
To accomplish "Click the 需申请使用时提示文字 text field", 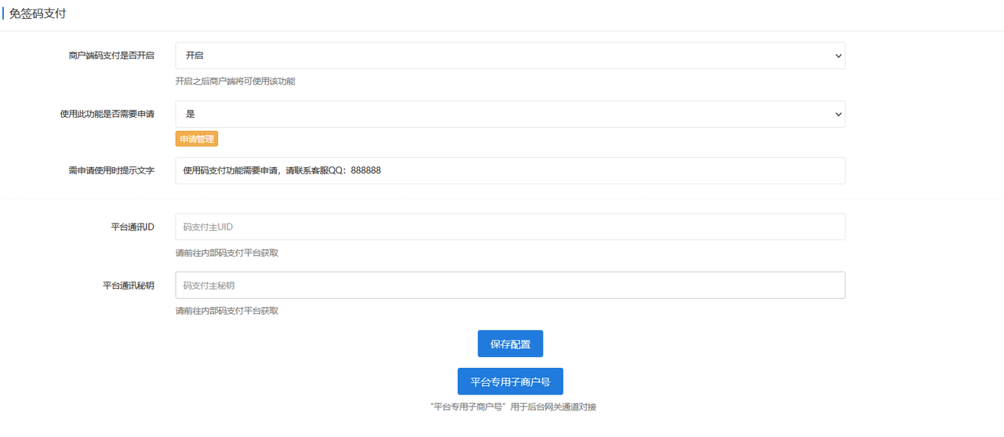I will click(510, 170).
